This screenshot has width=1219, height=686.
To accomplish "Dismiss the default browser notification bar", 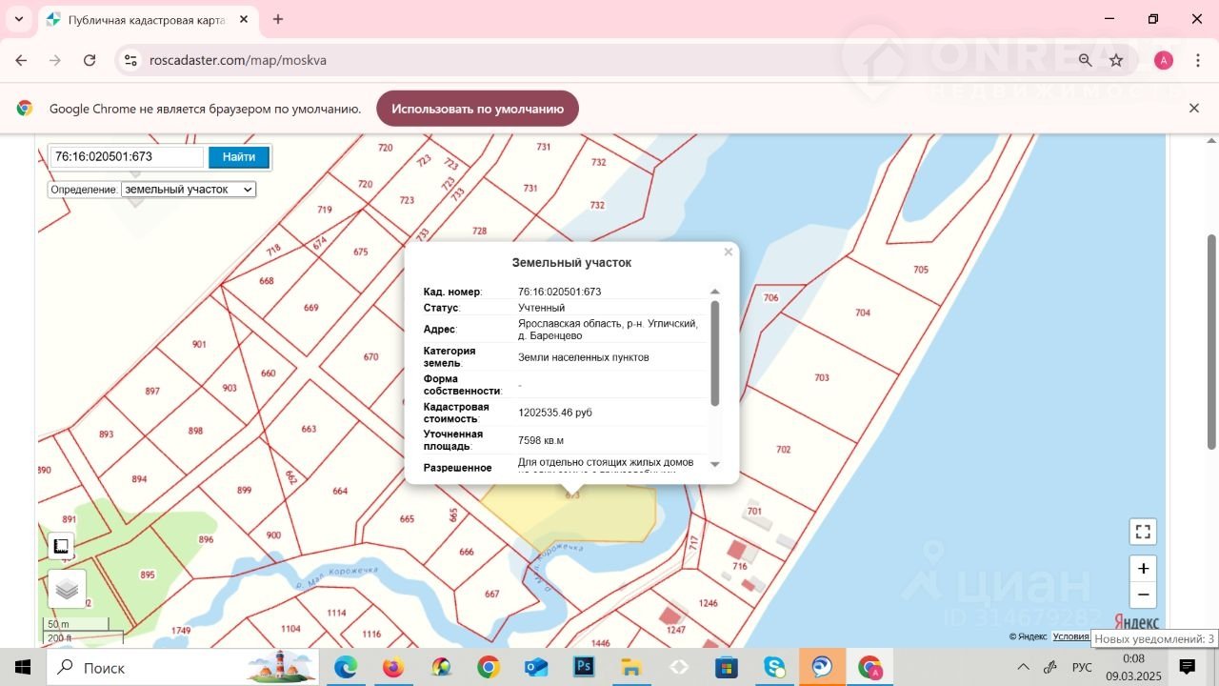I will pos(1194,109).
